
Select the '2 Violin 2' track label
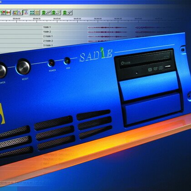(48, 41)
